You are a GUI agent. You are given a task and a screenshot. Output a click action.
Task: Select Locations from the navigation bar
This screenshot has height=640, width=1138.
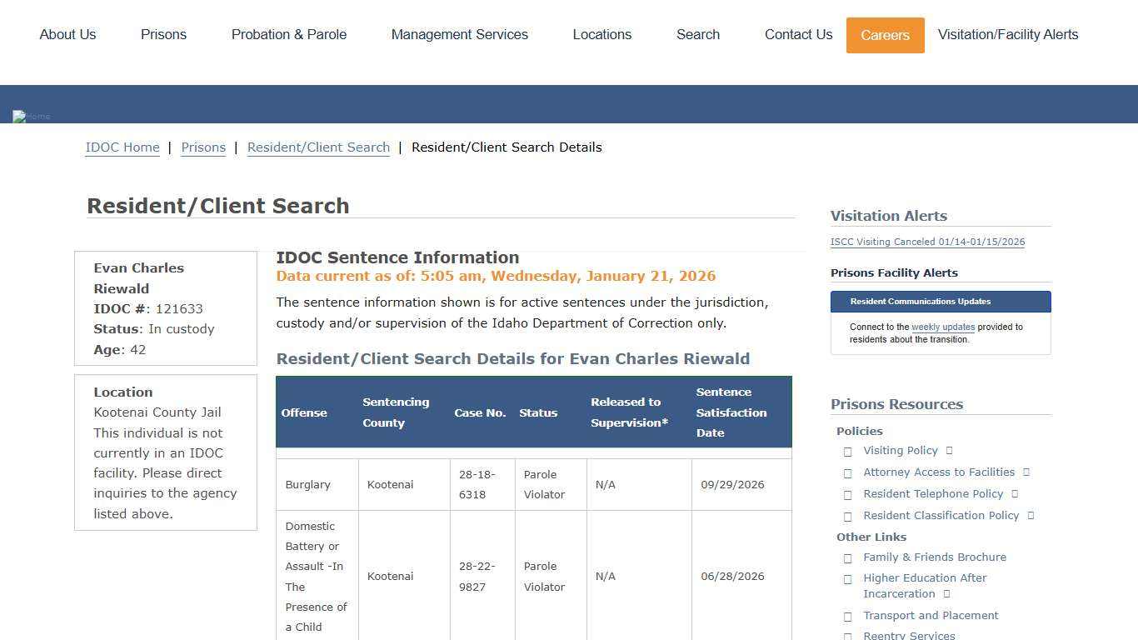click(x=601, y=34)
